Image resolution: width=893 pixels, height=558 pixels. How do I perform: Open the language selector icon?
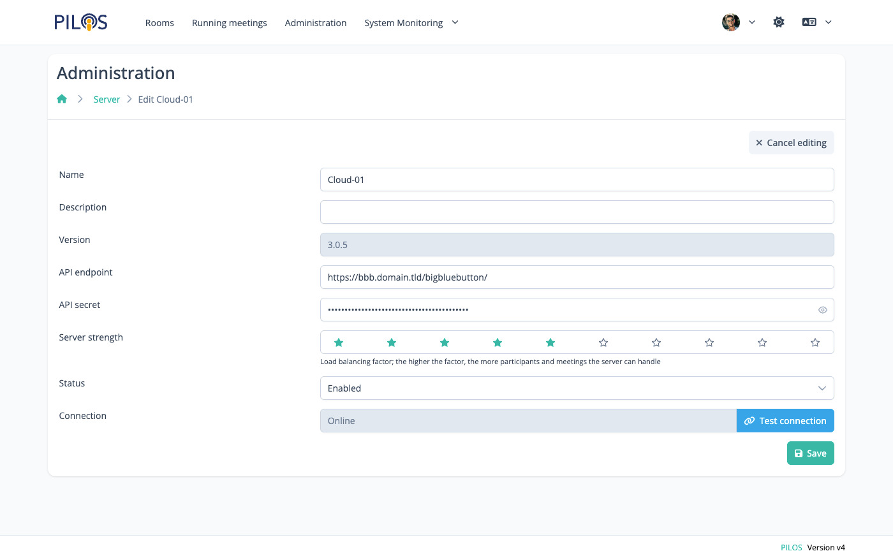[x=809, y=22]
